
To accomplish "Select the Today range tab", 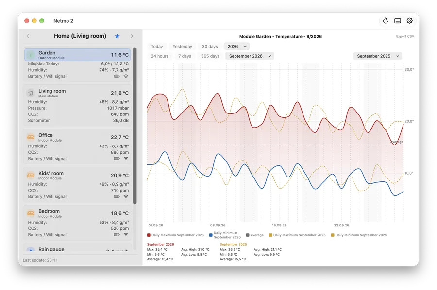I will coord(157,47).
